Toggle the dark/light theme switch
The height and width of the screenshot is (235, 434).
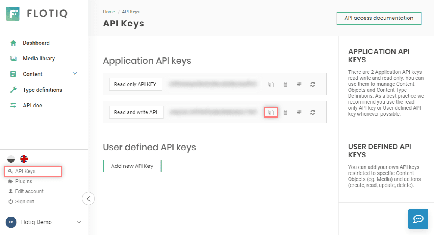(x=11, y=159)
